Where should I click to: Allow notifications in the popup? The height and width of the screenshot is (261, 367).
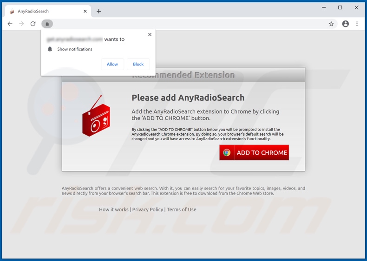pos(112,64)
